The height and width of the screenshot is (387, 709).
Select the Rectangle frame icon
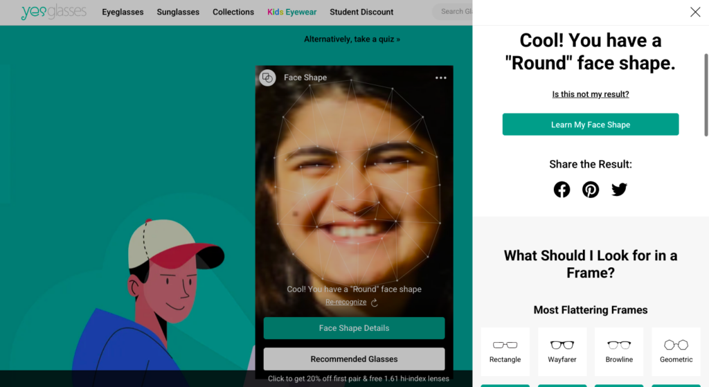pos(505,345)
